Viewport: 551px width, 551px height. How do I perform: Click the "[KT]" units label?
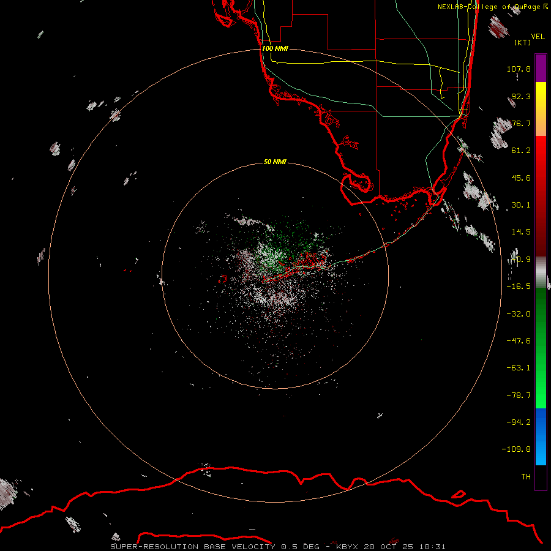point(523,42)
